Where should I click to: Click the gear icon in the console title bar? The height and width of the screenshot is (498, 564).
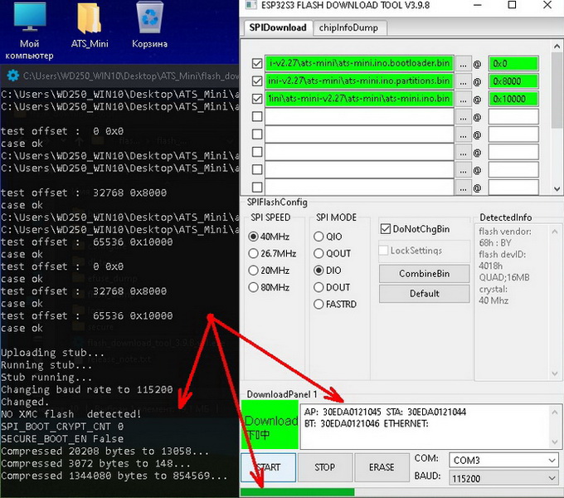click(13, 76)
